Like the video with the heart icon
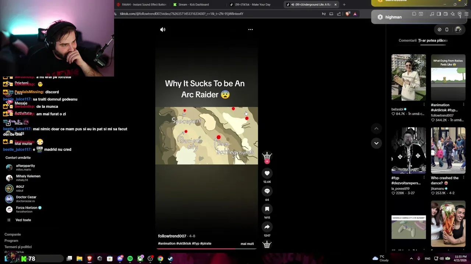471x264 pixels. [x=267, y=173]
